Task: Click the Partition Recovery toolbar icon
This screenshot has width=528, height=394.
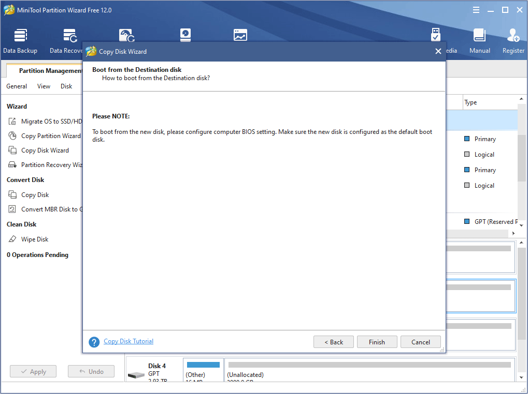Action: click(x=126, y=35)
